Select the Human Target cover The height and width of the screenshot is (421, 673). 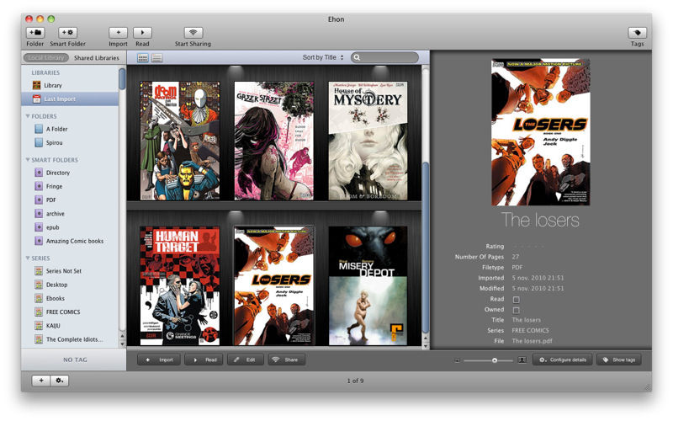click(x=179, y=286)
